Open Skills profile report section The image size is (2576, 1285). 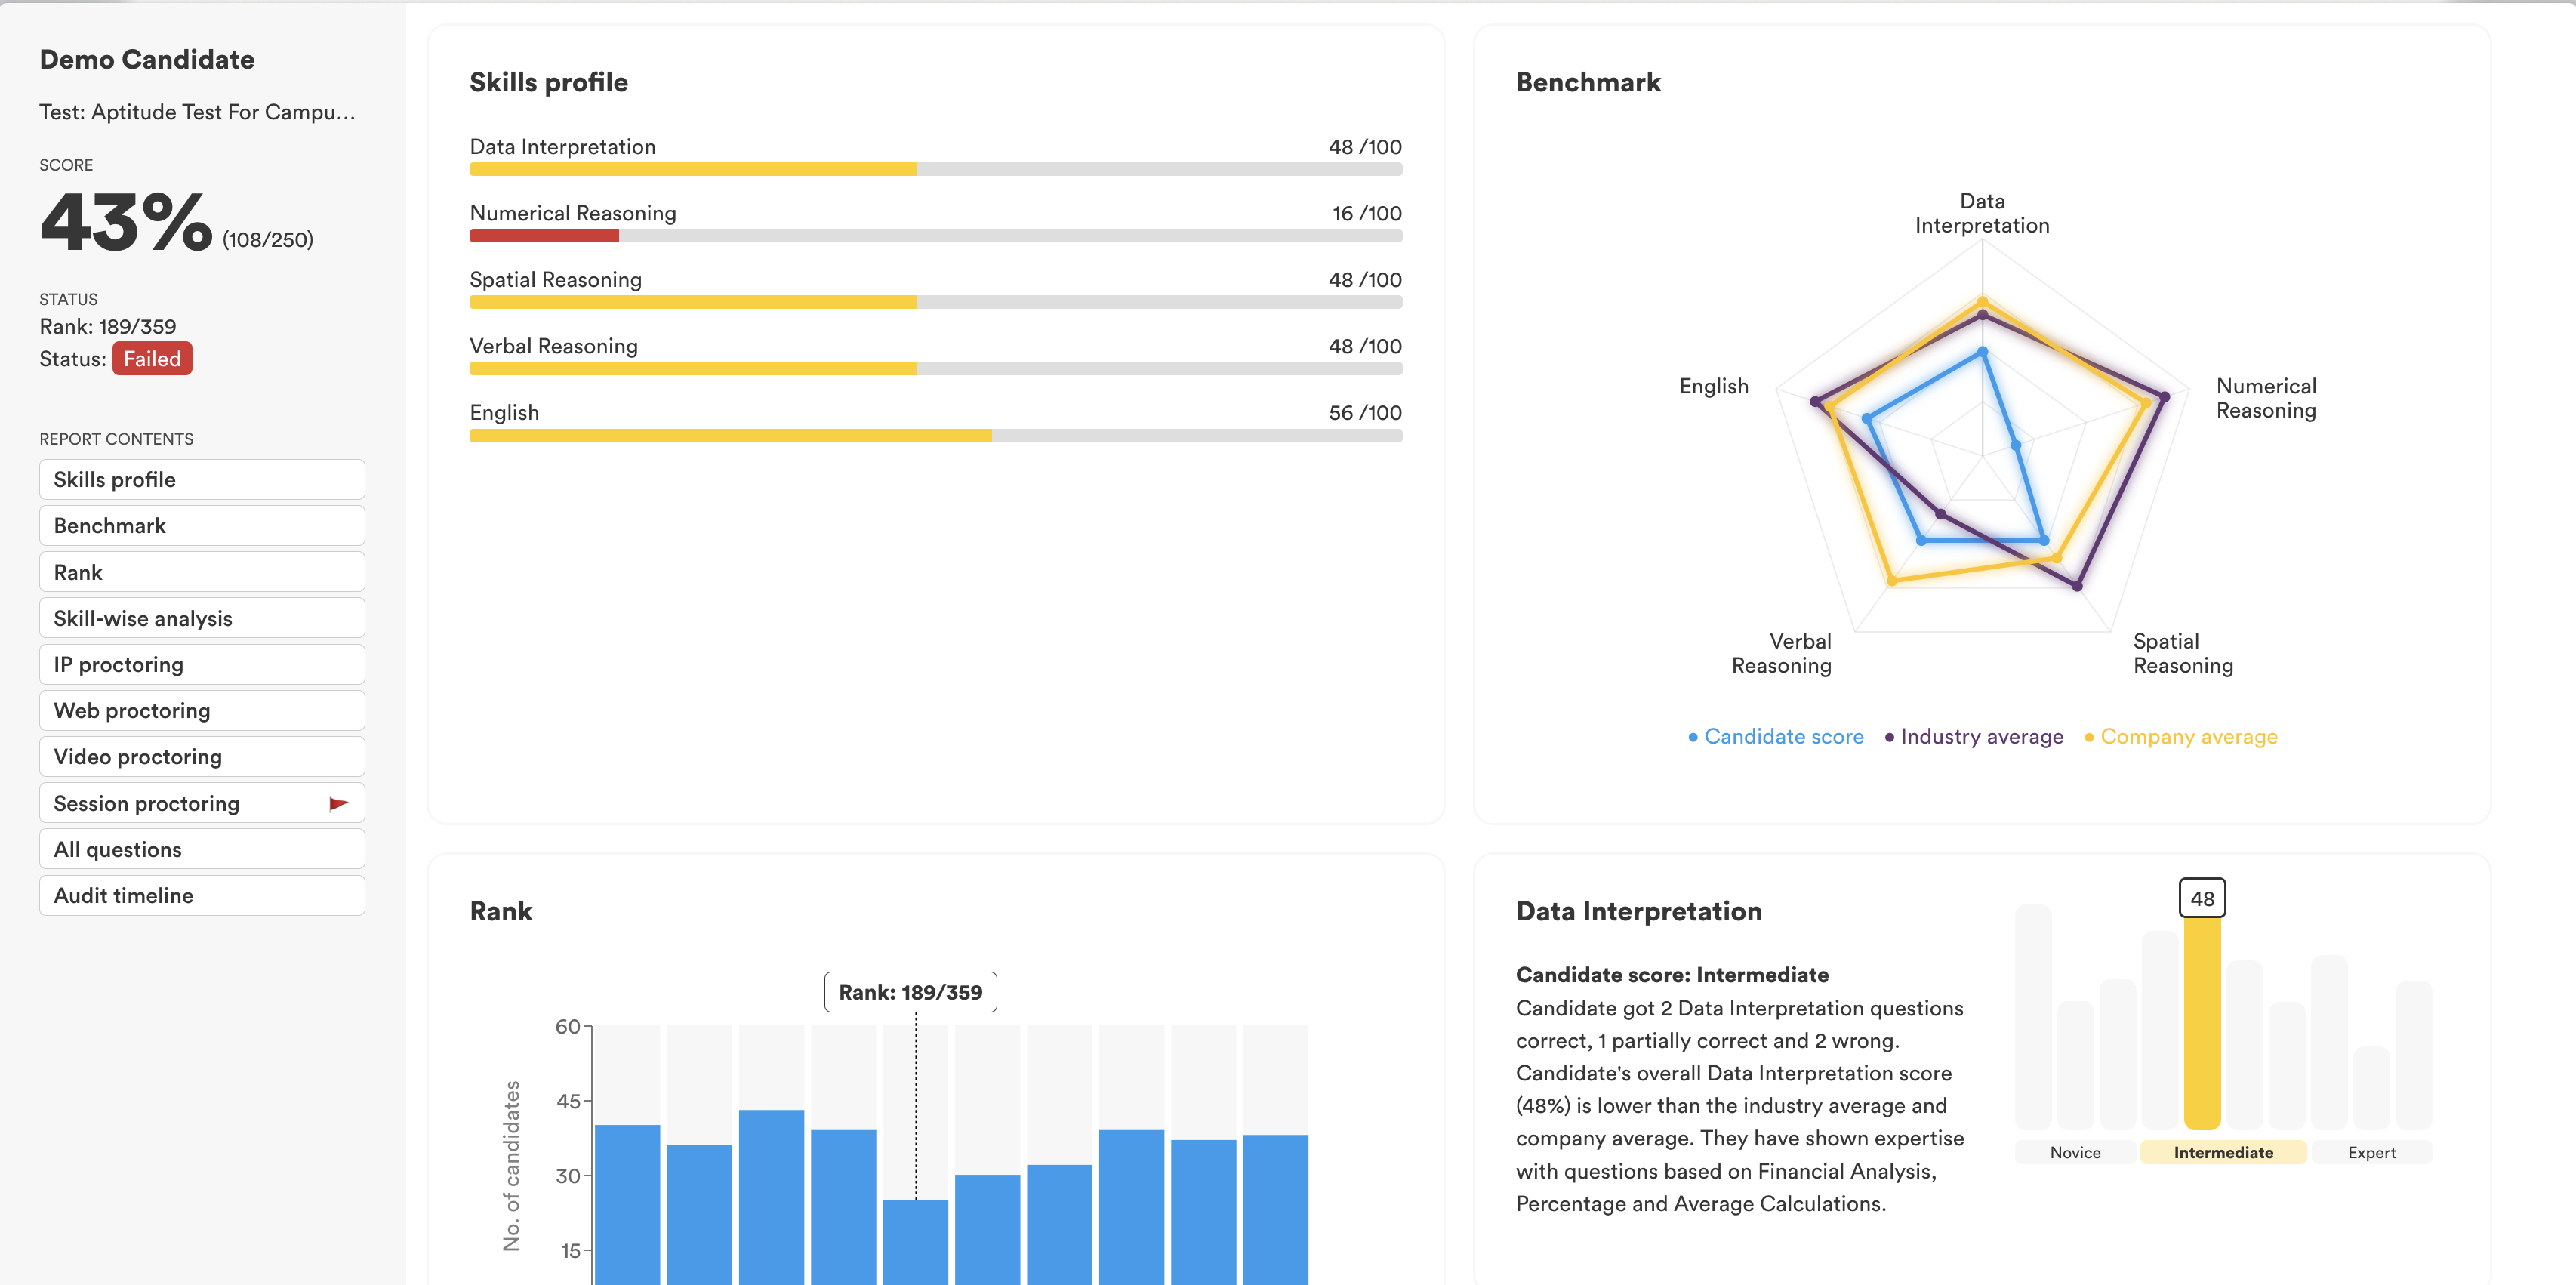[202, 479]
